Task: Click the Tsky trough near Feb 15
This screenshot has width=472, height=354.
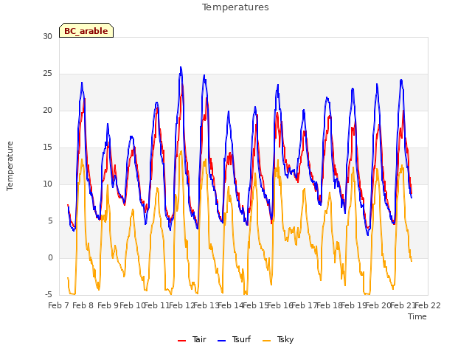Action: (245, 293)
